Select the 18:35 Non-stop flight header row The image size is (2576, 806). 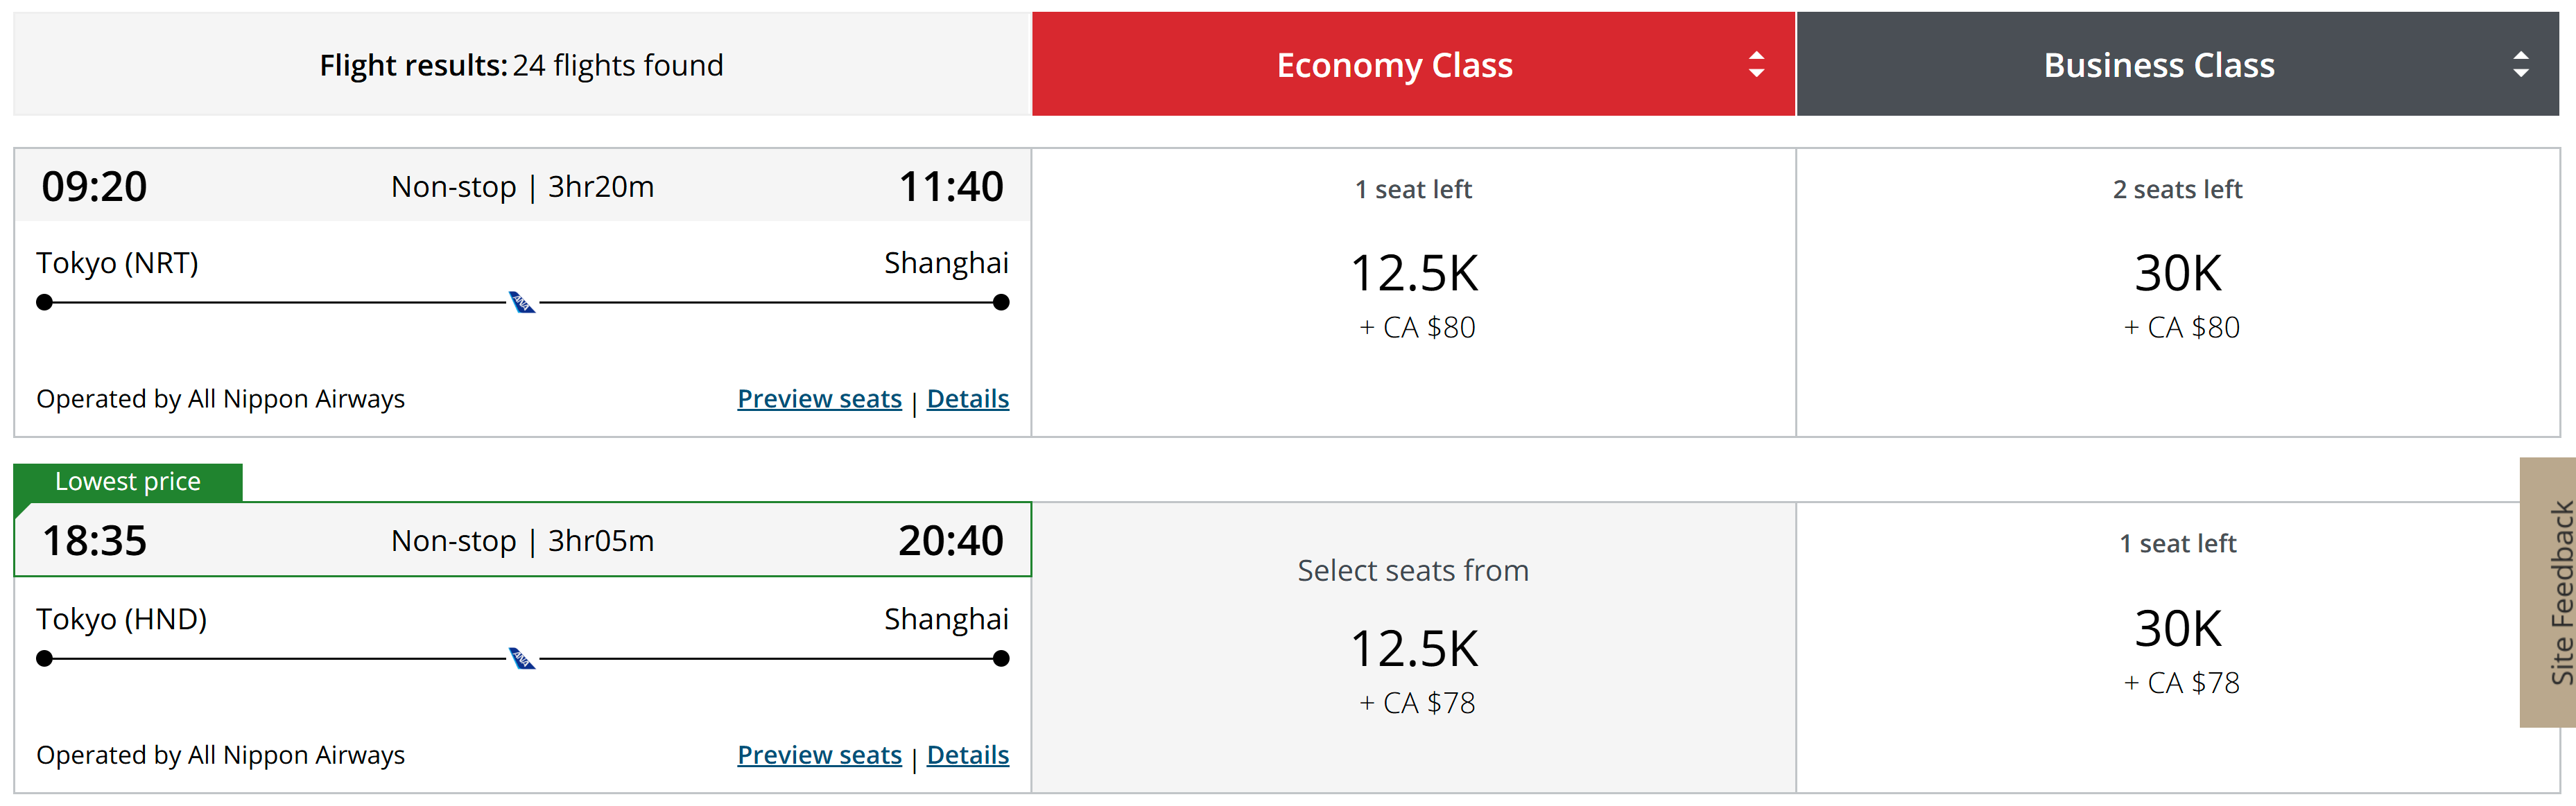pos(522,540)
